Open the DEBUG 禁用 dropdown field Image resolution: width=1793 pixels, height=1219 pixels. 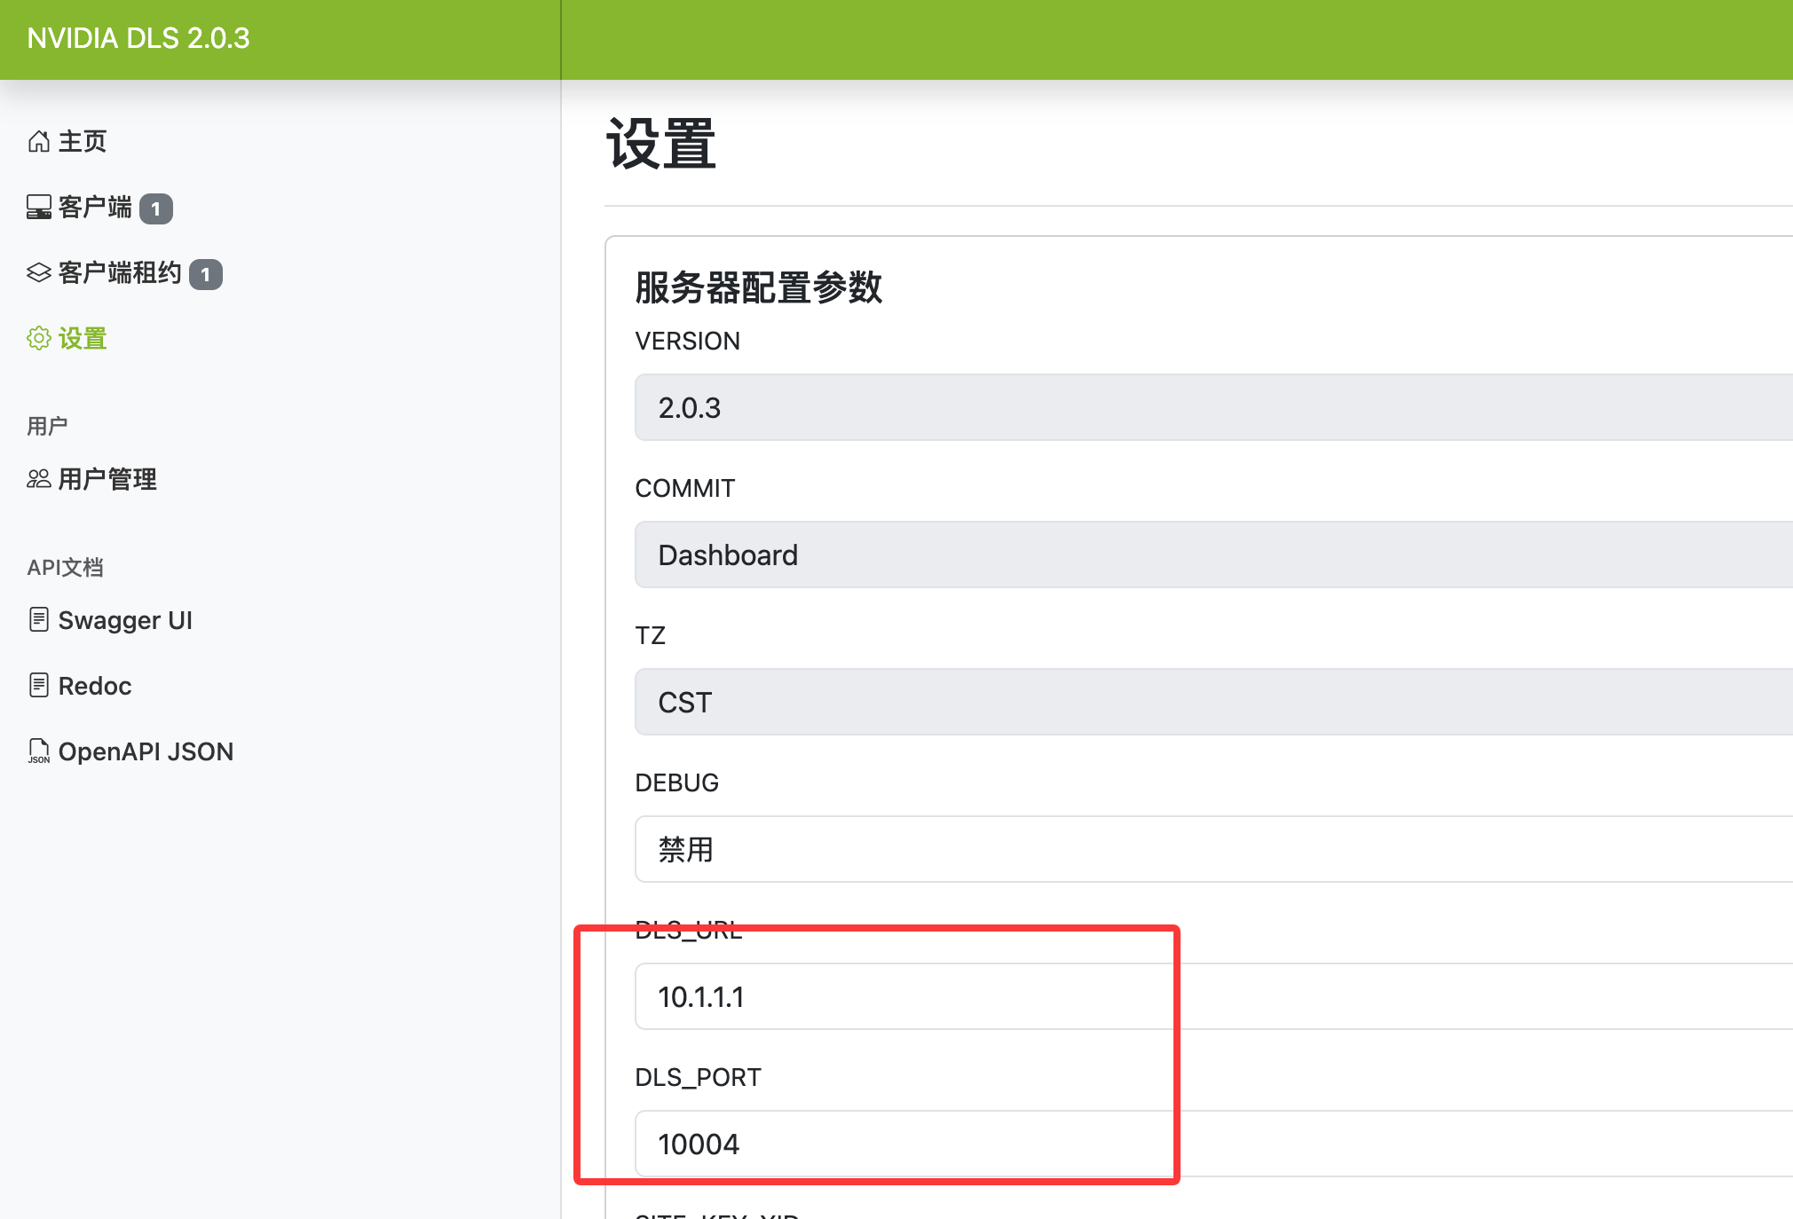click(x=1212, y=849)
